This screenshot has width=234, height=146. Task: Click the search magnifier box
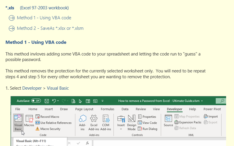coord(221,101)
